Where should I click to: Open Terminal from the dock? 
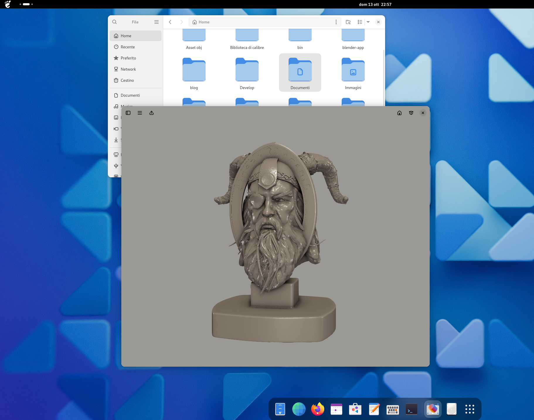411,409
